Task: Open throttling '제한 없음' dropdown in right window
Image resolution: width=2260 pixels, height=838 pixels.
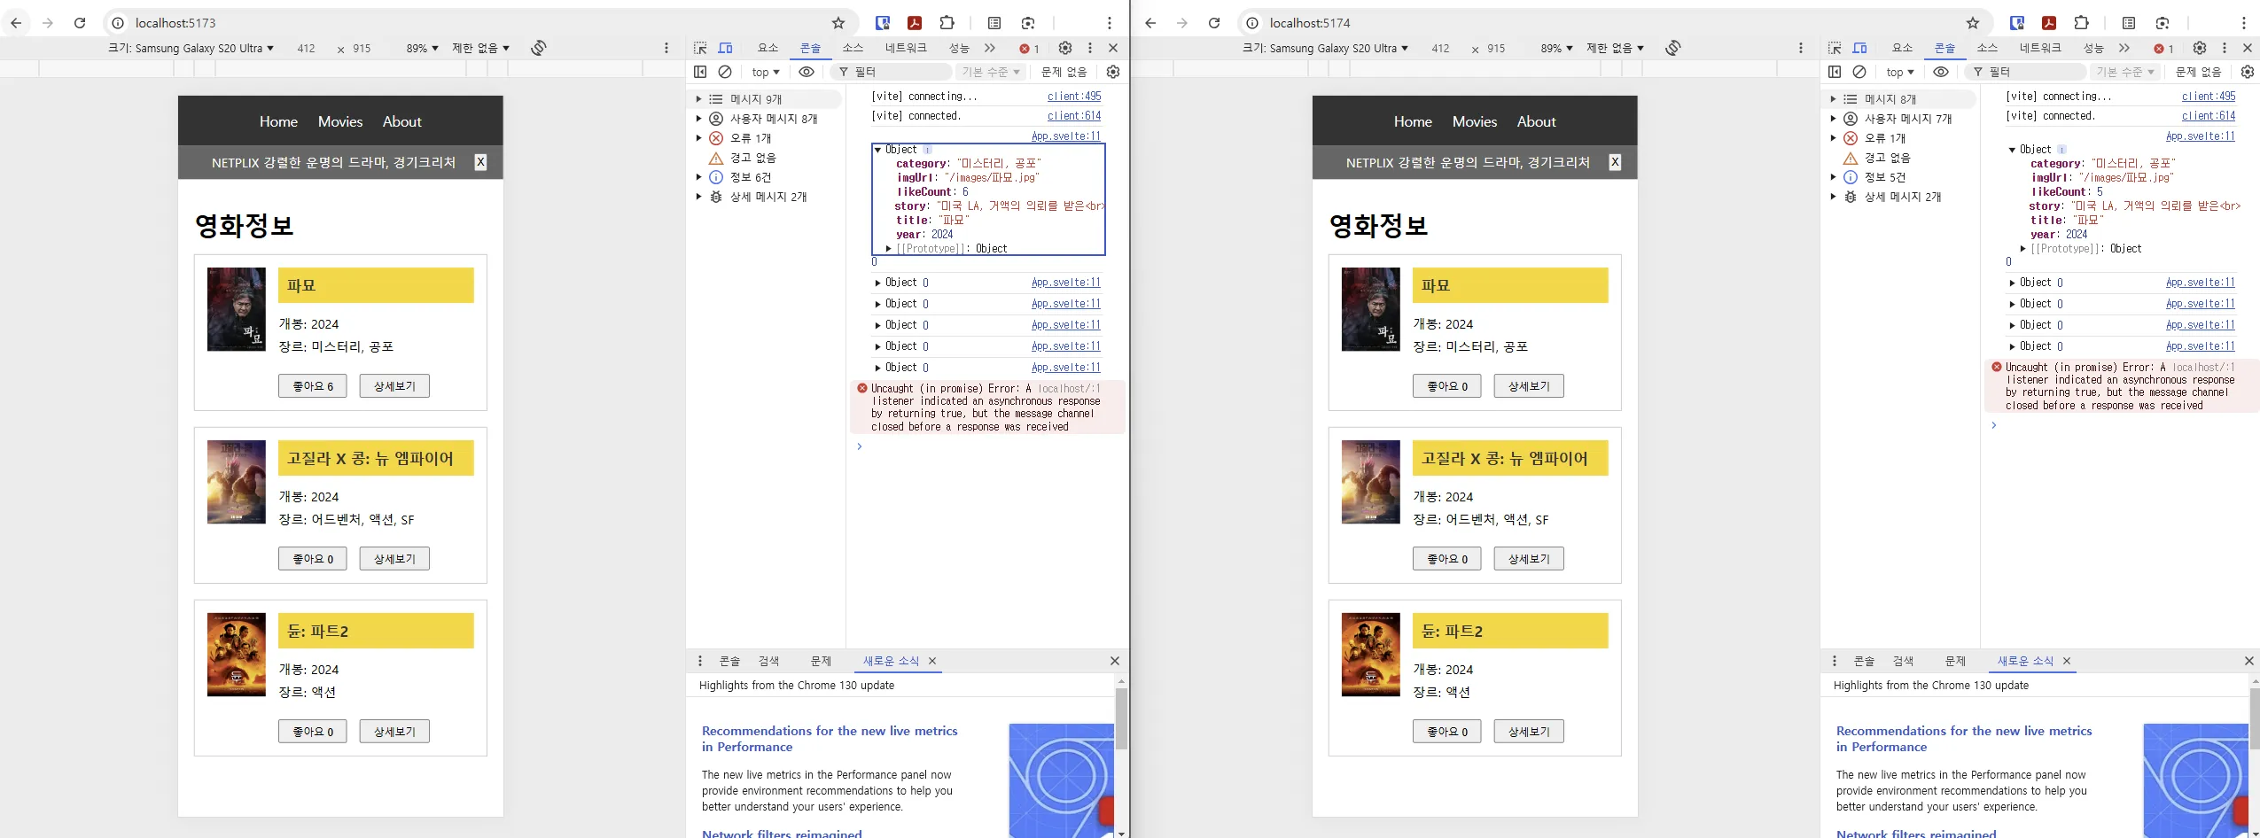Action: pos(1615,49)
